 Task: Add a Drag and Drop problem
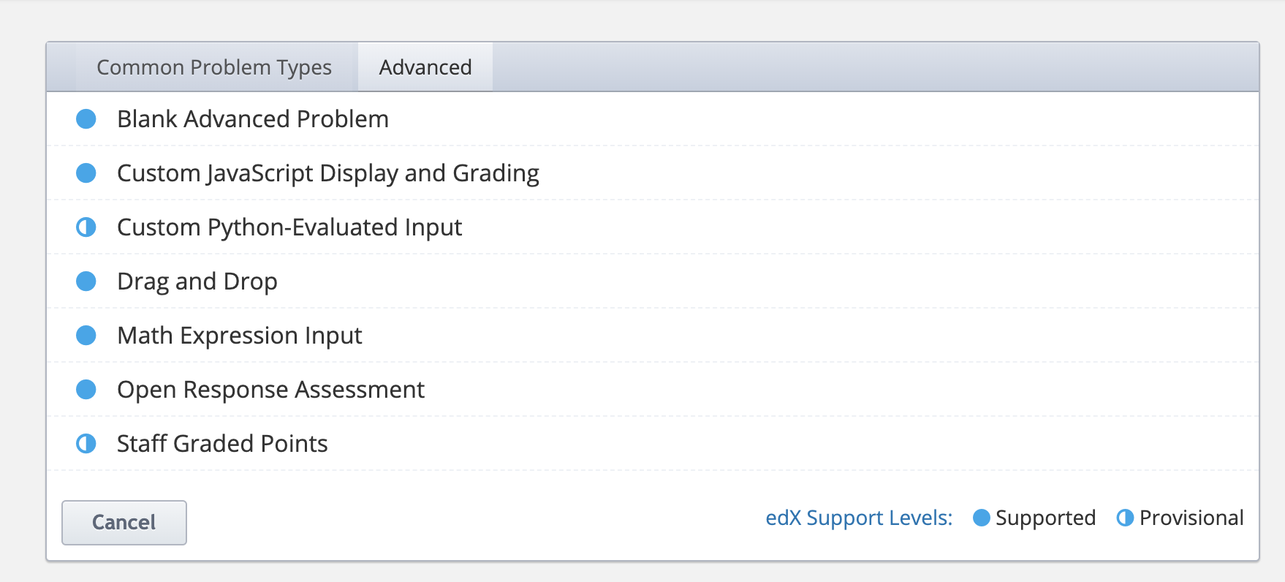tap(652, 281)
